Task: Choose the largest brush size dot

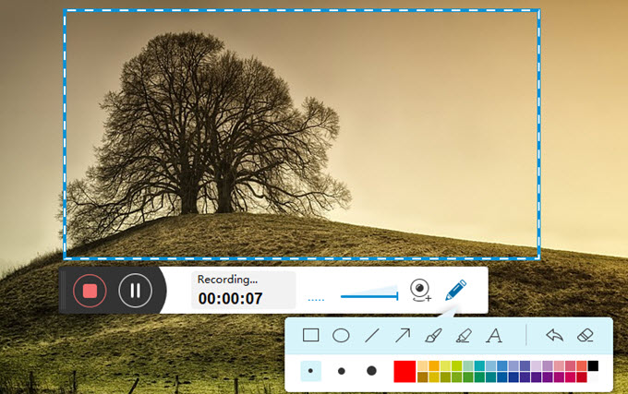Action: [x=371, y=371]
